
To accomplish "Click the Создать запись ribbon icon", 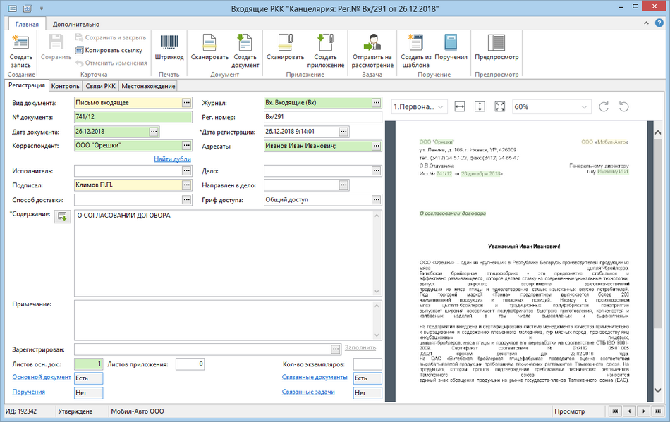I will click(x=20, y=43).
